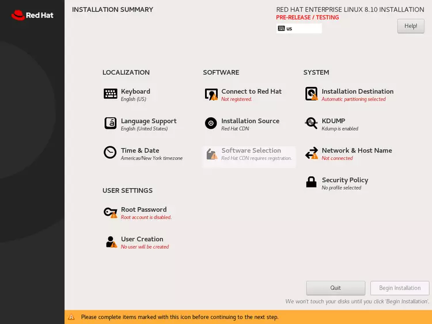Select the Installation Source disc icon

(x=211, y=123)
